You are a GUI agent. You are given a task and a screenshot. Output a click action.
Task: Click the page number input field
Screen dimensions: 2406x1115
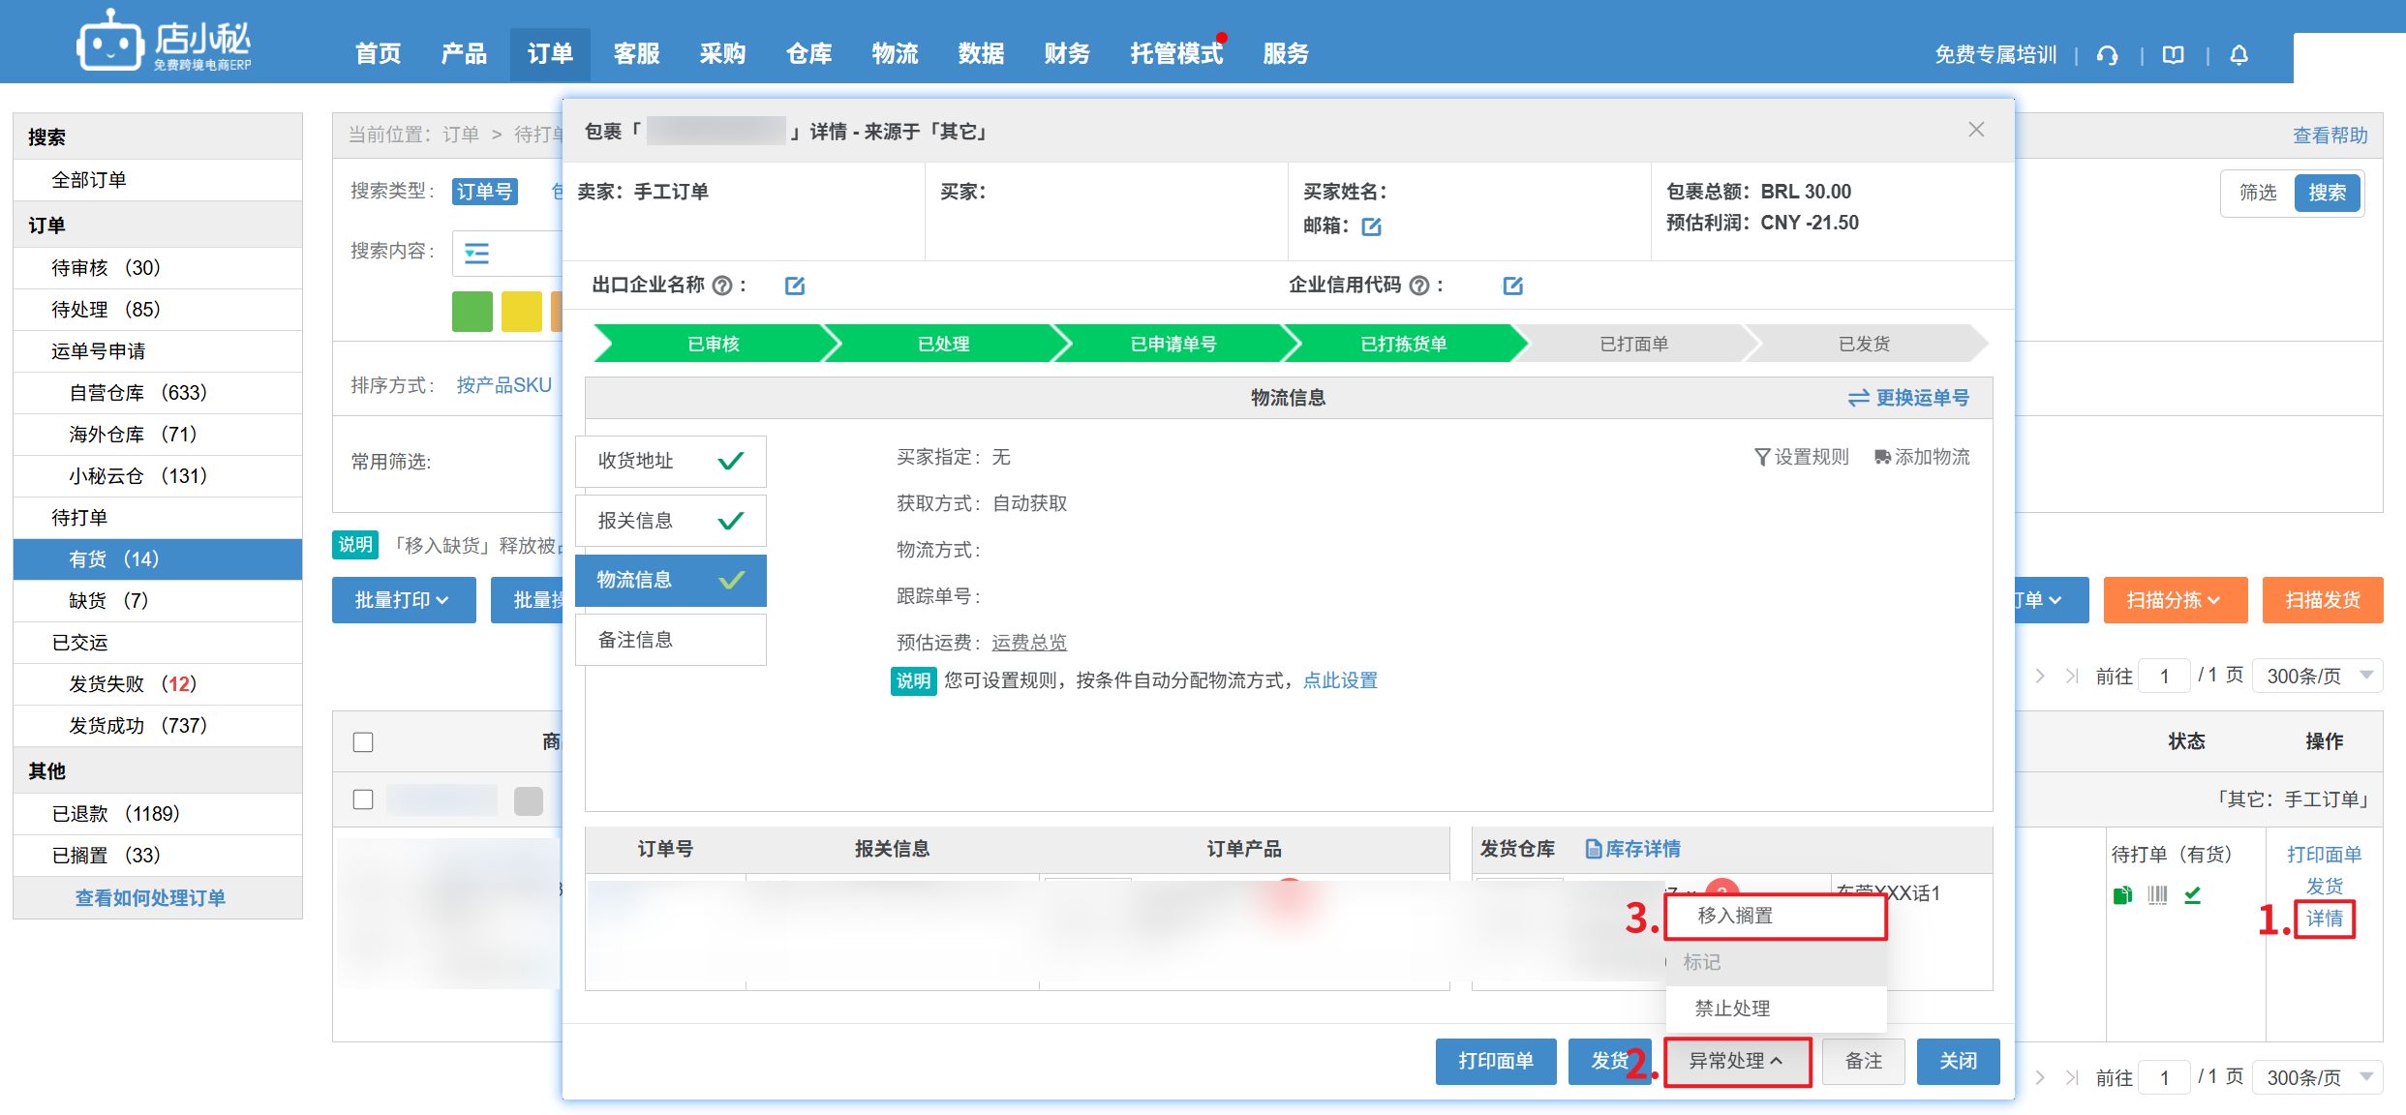pyautogui.click(x=2163, y=676)
